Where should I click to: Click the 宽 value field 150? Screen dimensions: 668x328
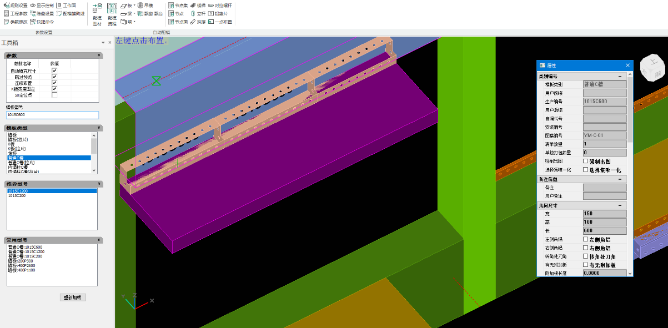pos(605,214)
